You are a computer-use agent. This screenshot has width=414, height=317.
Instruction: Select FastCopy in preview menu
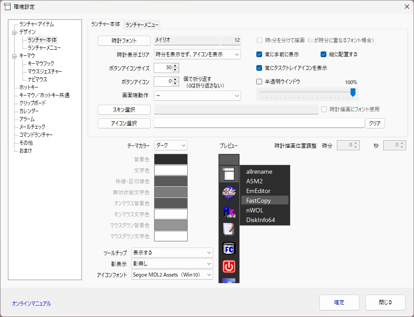point(265,200)
